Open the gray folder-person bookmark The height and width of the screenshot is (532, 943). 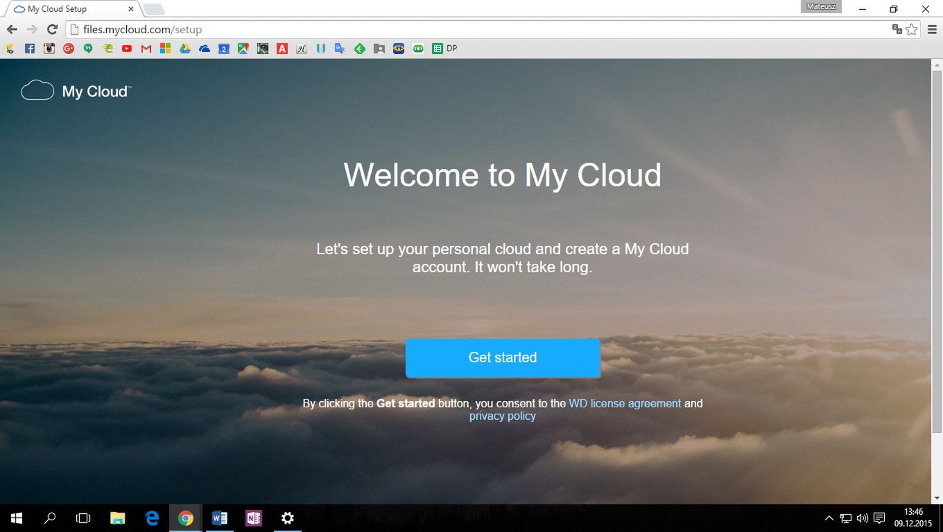379,48
